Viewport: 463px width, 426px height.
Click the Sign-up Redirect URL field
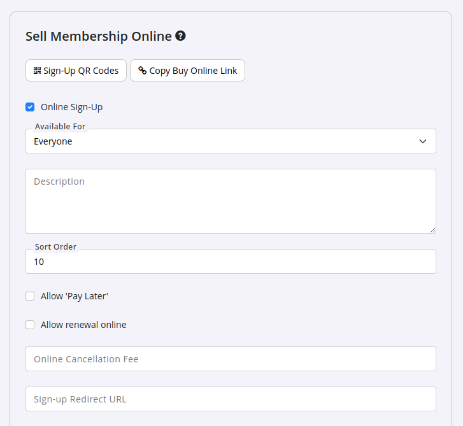231,399
